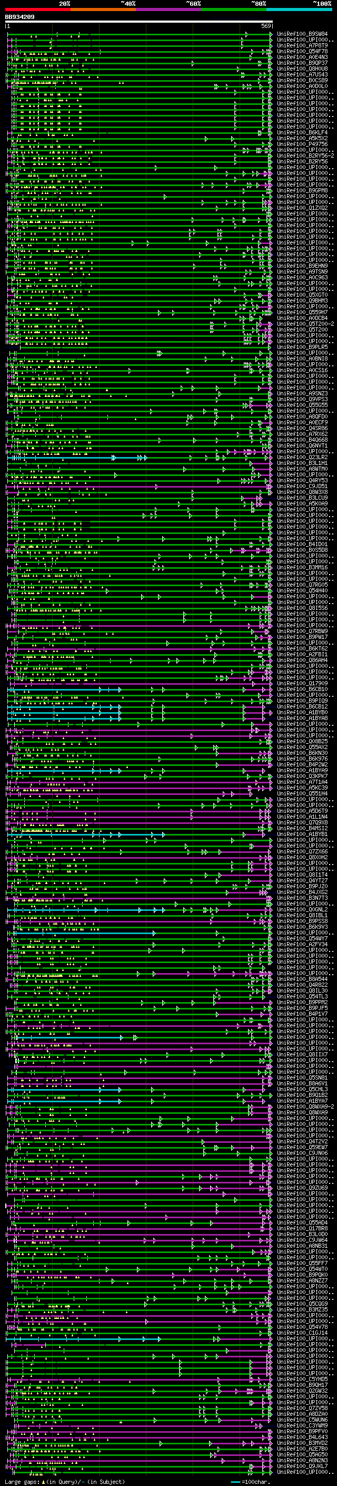
Task: Select hit UniRef100_B0CS89
Action: click(x=302, y=80)
